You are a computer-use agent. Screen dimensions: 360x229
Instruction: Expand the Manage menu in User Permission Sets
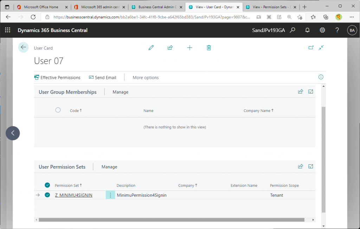[109, 167]
